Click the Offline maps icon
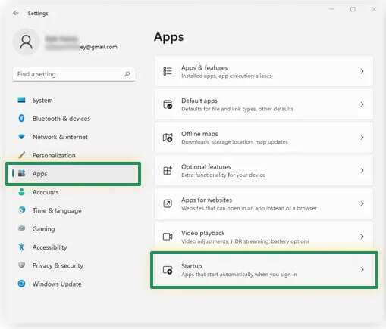This screenshot has width=386, height=329. click(168, 138)
